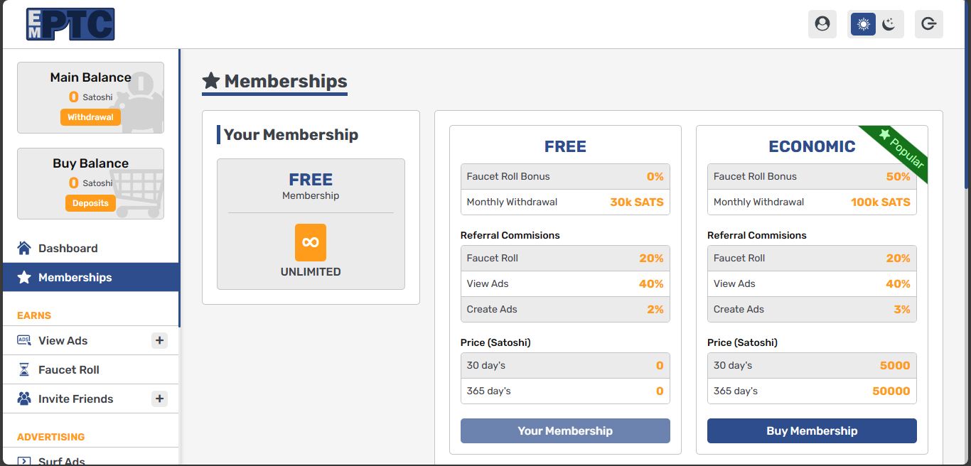Click the EM PTC logo

pos(70,24)
